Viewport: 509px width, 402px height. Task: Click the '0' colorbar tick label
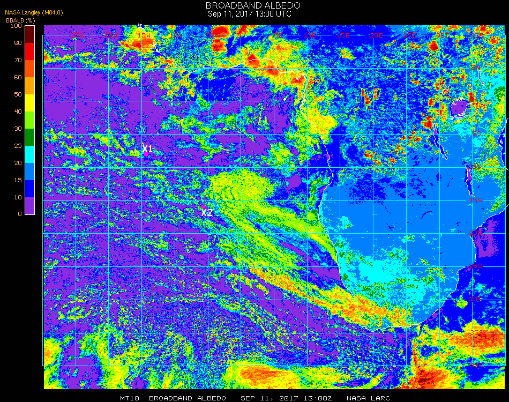point(20,214)
